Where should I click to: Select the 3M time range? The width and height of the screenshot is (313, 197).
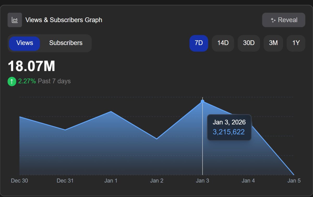(x=273, y=43)
